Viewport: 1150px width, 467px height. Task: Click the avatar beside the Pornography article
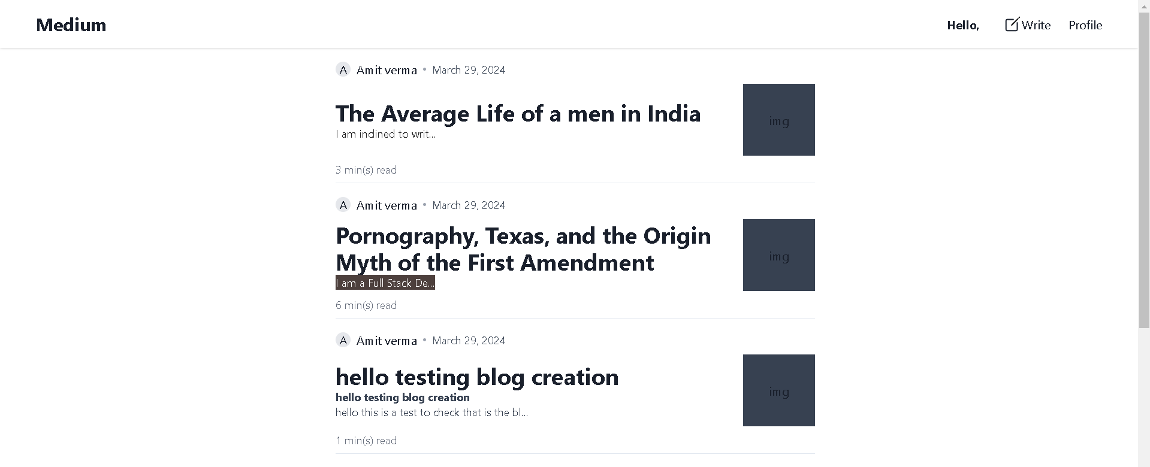[343, 205]
